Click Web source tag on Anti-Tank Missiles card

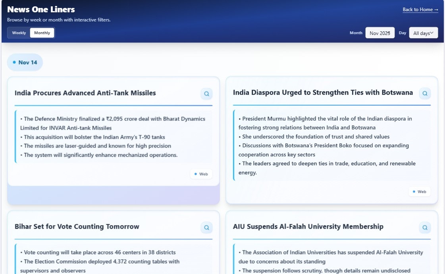click(201, 174)
